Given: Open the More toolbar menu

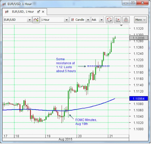Looking at the screenshot, I should [x=140, y=20].
